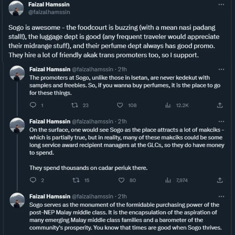The width and height of the screenshot is (235, 235).
Task: Open more options on makciks reply tweet
Action: 221,121
